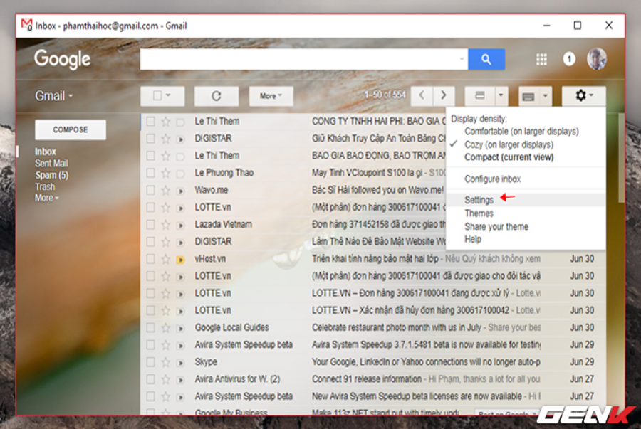The height and width of the screenshot is (429, 641).
Task: Open the Gmail product switcher dropdown
Action: 54,96
